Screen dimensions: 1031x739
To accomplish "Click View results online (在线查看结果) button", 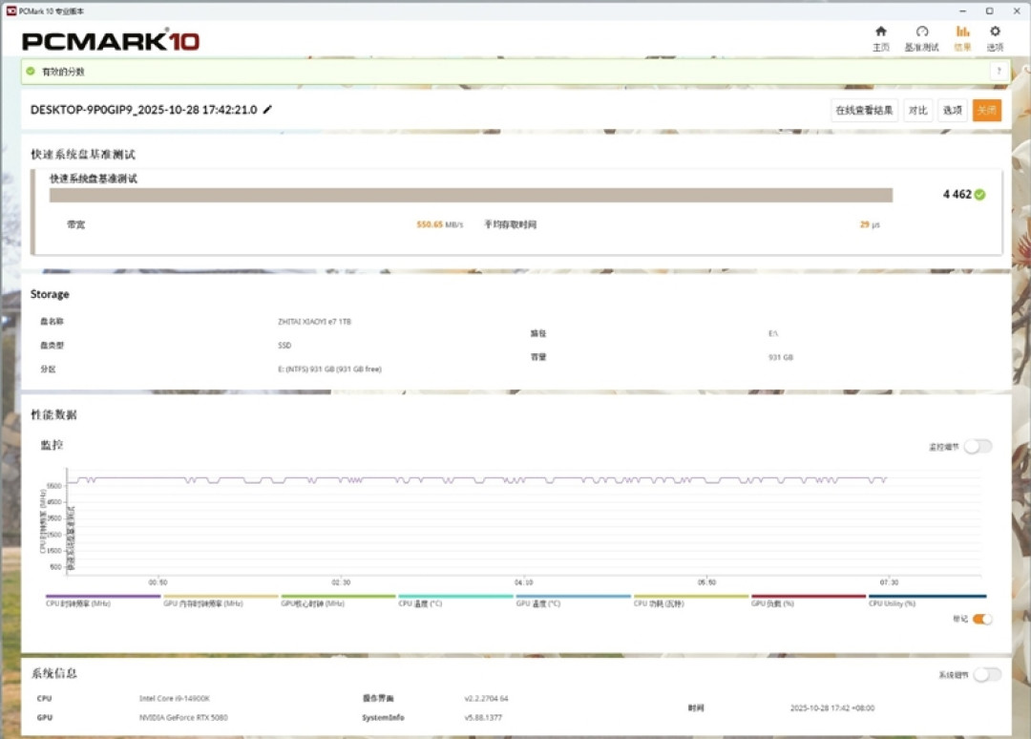I will [864, 111].
